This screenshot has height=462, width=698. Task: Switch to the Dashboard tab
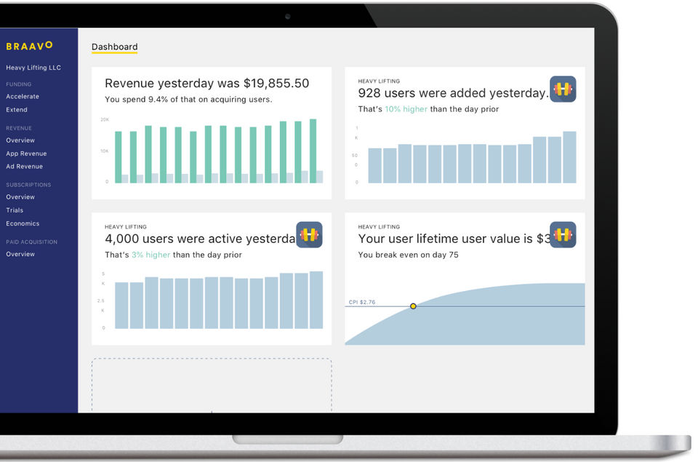tap(114, 47)
